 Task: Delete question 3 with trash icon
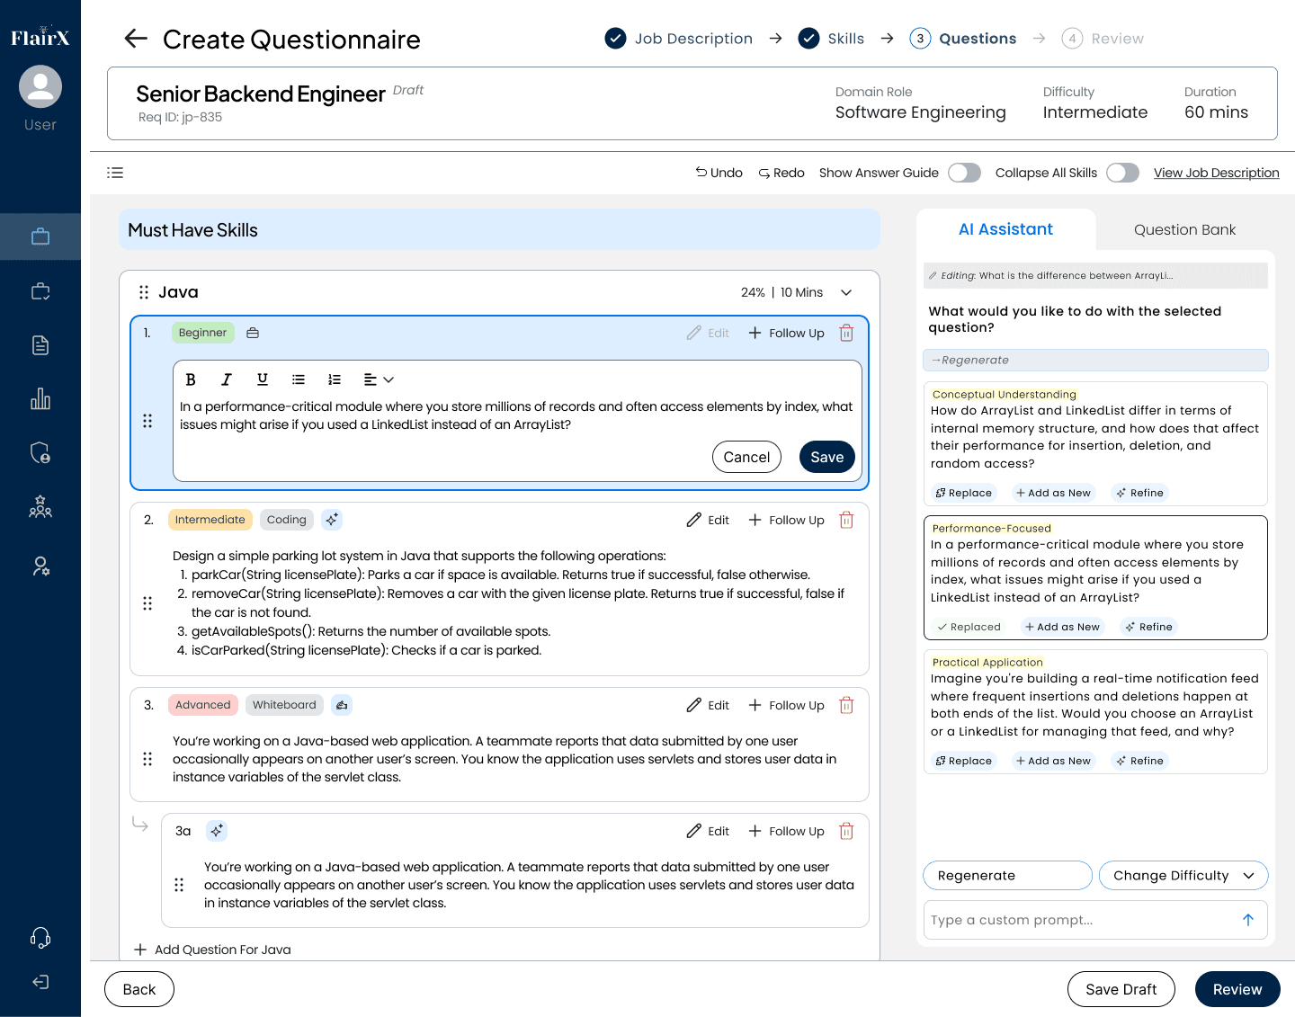846,705
